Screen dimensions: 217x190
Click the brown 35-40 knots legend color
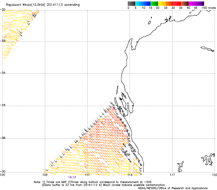(185, 4)
